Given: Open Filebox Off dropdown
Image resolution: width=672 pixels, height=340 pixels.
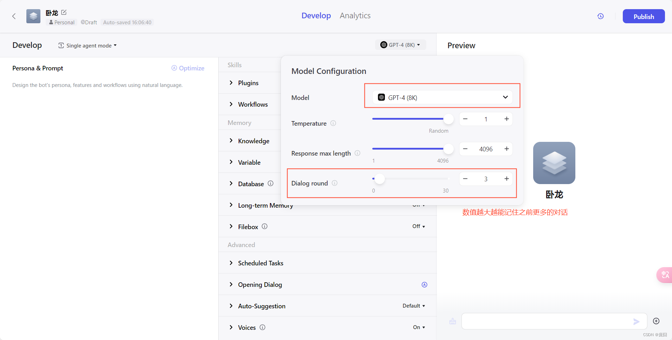Looking at the screenshot, I should (419, 226).
